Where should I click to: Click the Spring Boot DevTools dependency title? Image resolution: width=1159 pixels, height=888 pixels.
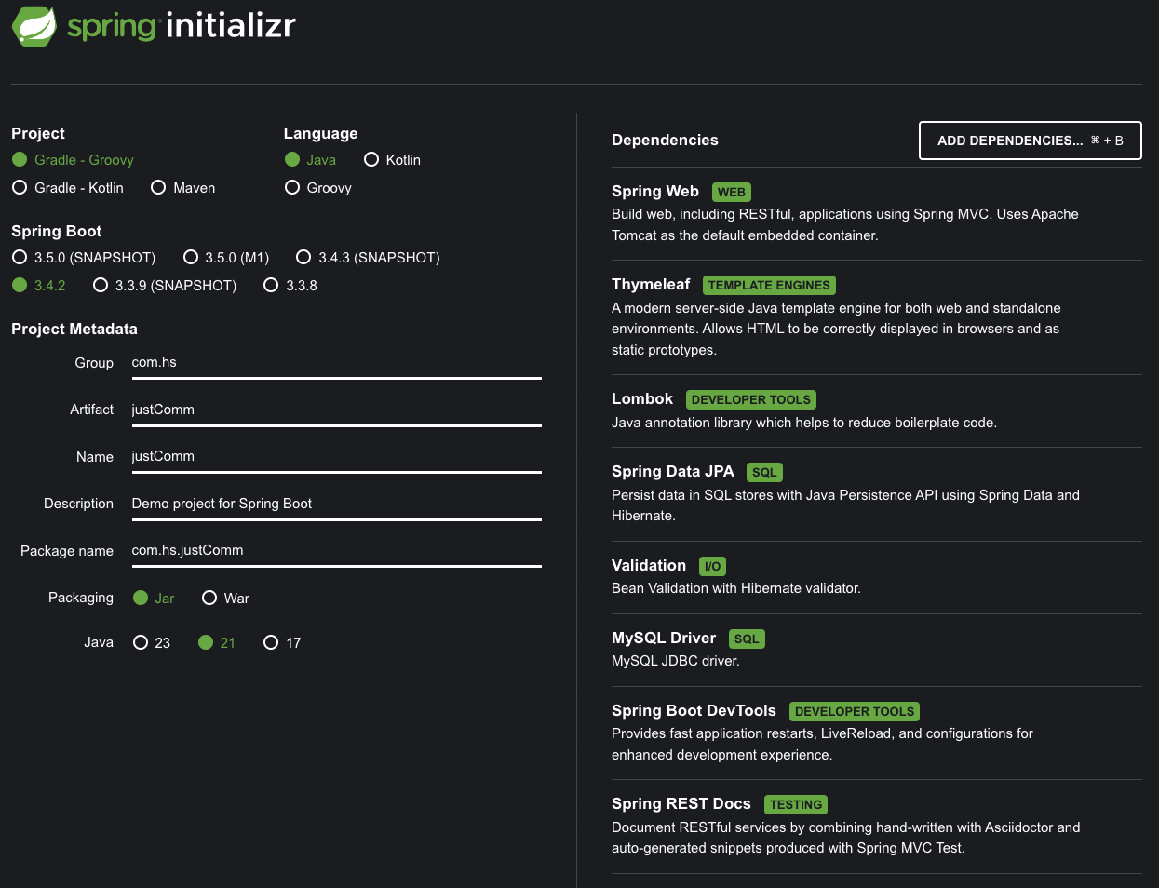[694, 711]
